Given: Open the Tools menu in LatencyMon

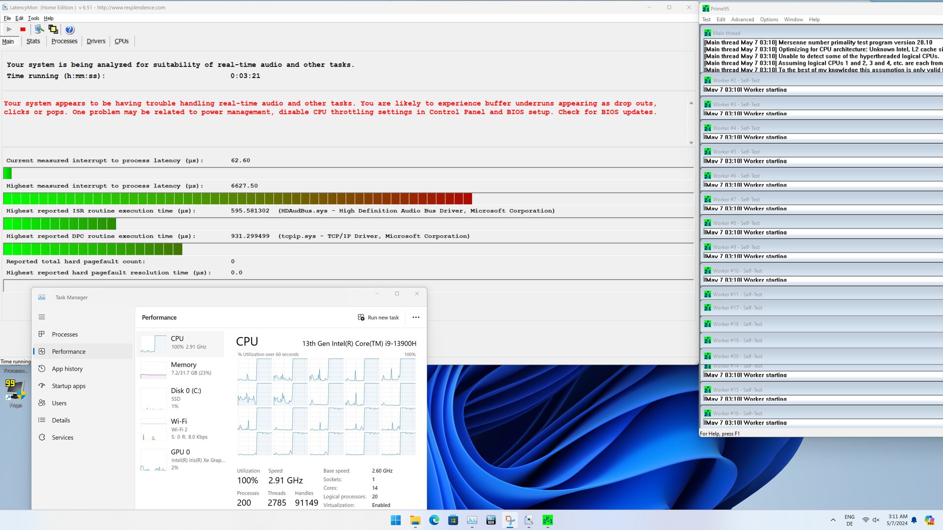Looking at the screenshot, I should 33,18.
